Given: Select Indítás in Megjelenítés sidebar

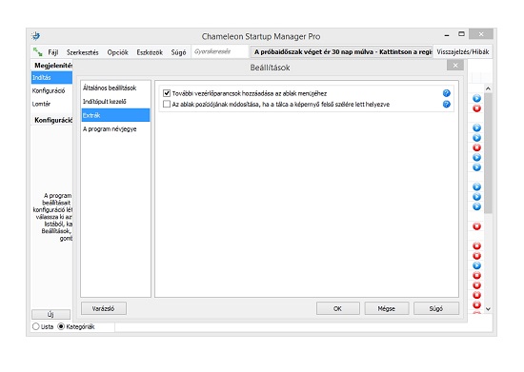Looking at the screenshot, I should 51,77.
